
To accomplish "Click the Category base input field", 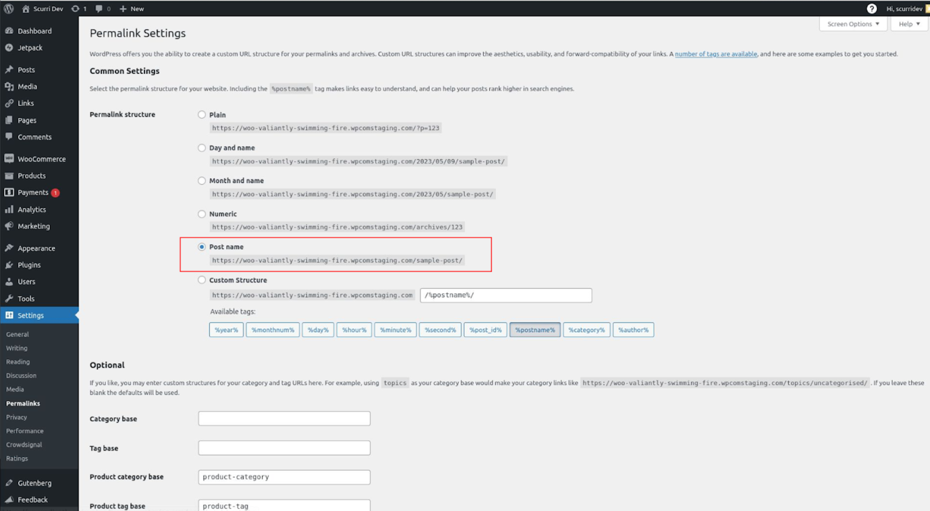I will [x=284, y=418].
